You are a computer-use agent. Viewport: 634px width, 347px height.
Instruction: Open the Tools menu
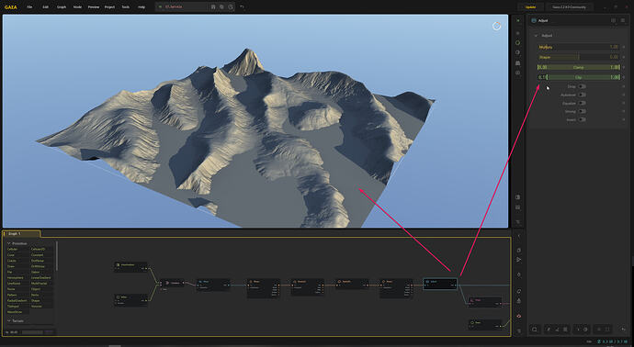pos(126,6)
